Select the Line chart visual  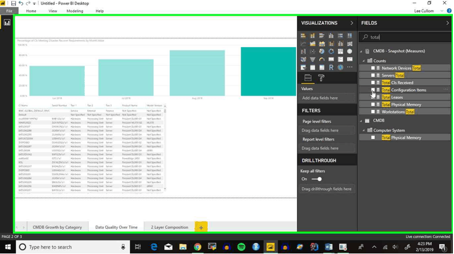tap(303, 44)
